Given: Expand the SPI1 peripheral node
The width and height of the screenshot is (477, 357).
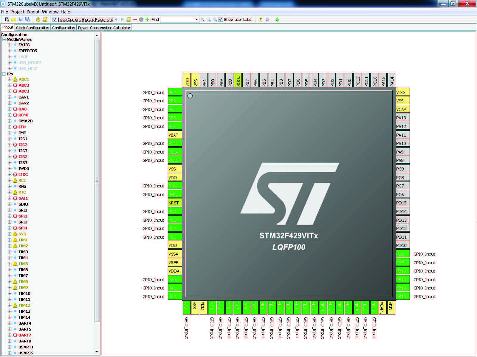Looking at the screenshot, I should [10, 210].
